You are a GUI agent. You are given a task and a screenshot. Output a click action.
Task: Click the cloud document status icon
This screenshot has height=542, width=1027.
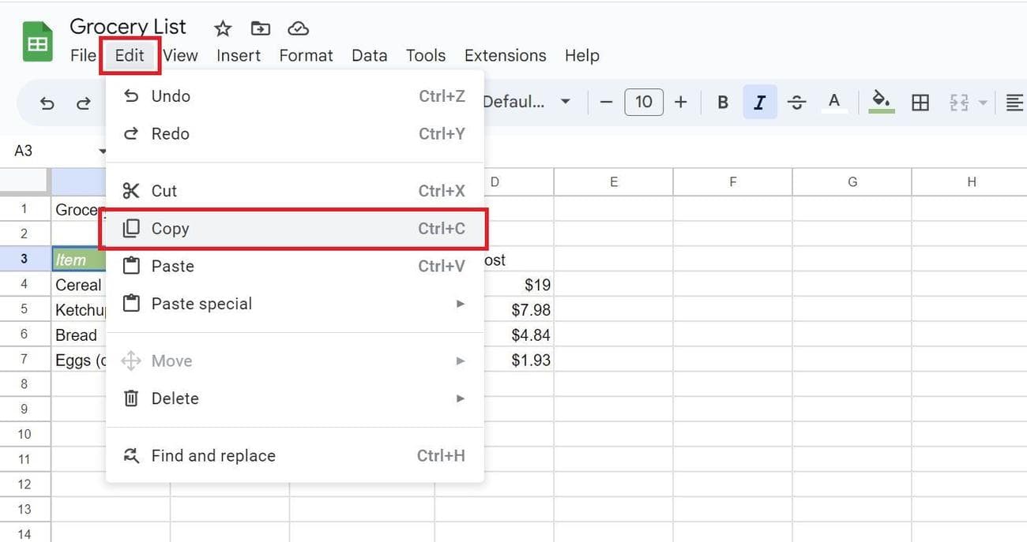pyautogui.click(x=298, y=28)
